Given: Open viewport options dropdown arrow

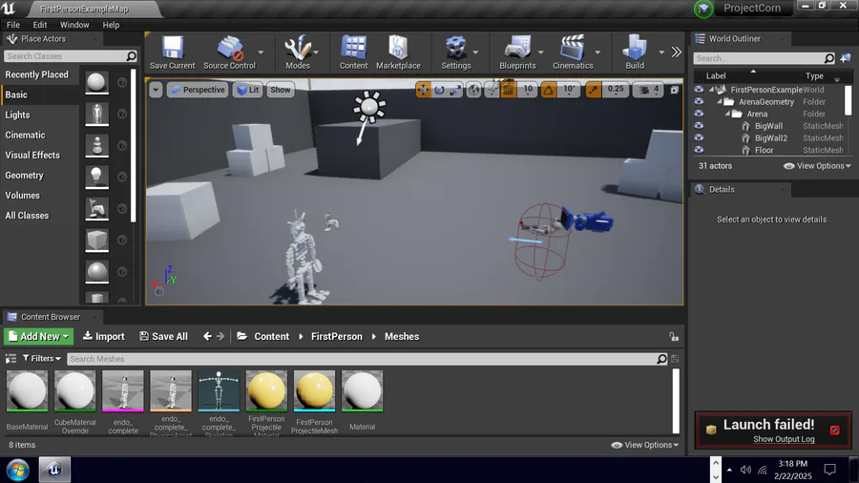Looking at the screenshot, I should tap(156, 90).
